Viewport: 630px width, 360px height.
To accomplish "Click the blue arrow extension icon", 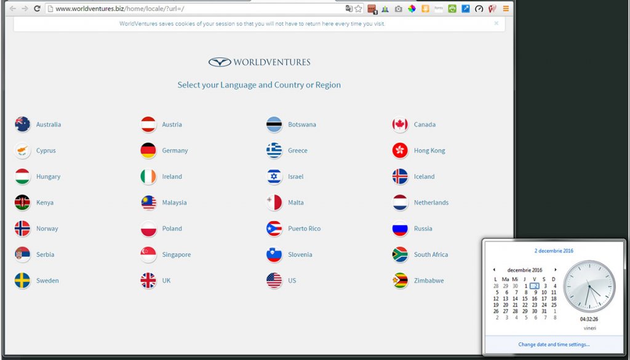I will (465, 9).
